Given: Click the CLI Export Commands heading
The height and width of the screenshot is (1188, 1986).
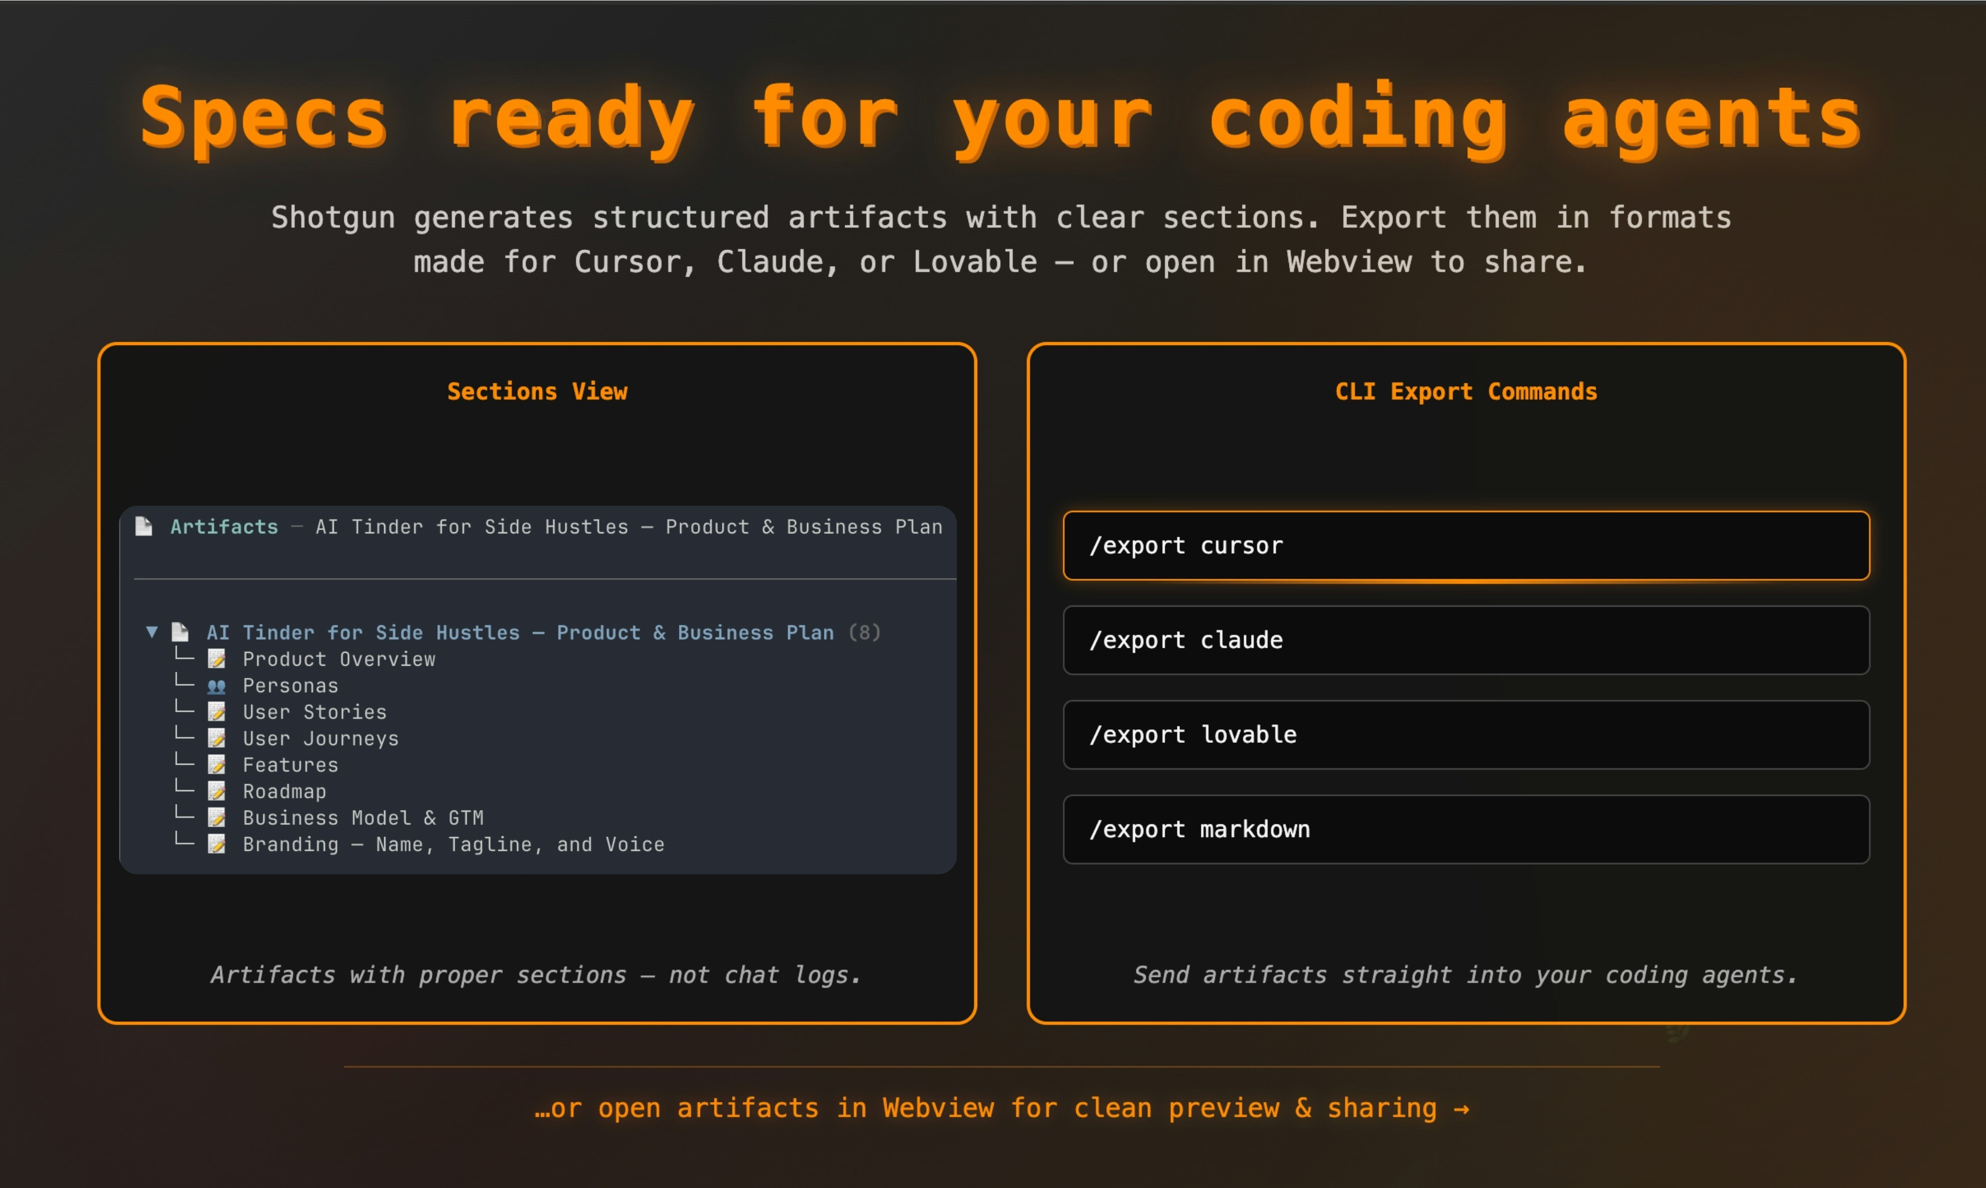Looking at the screenshot, I should tap(1466, 392).
